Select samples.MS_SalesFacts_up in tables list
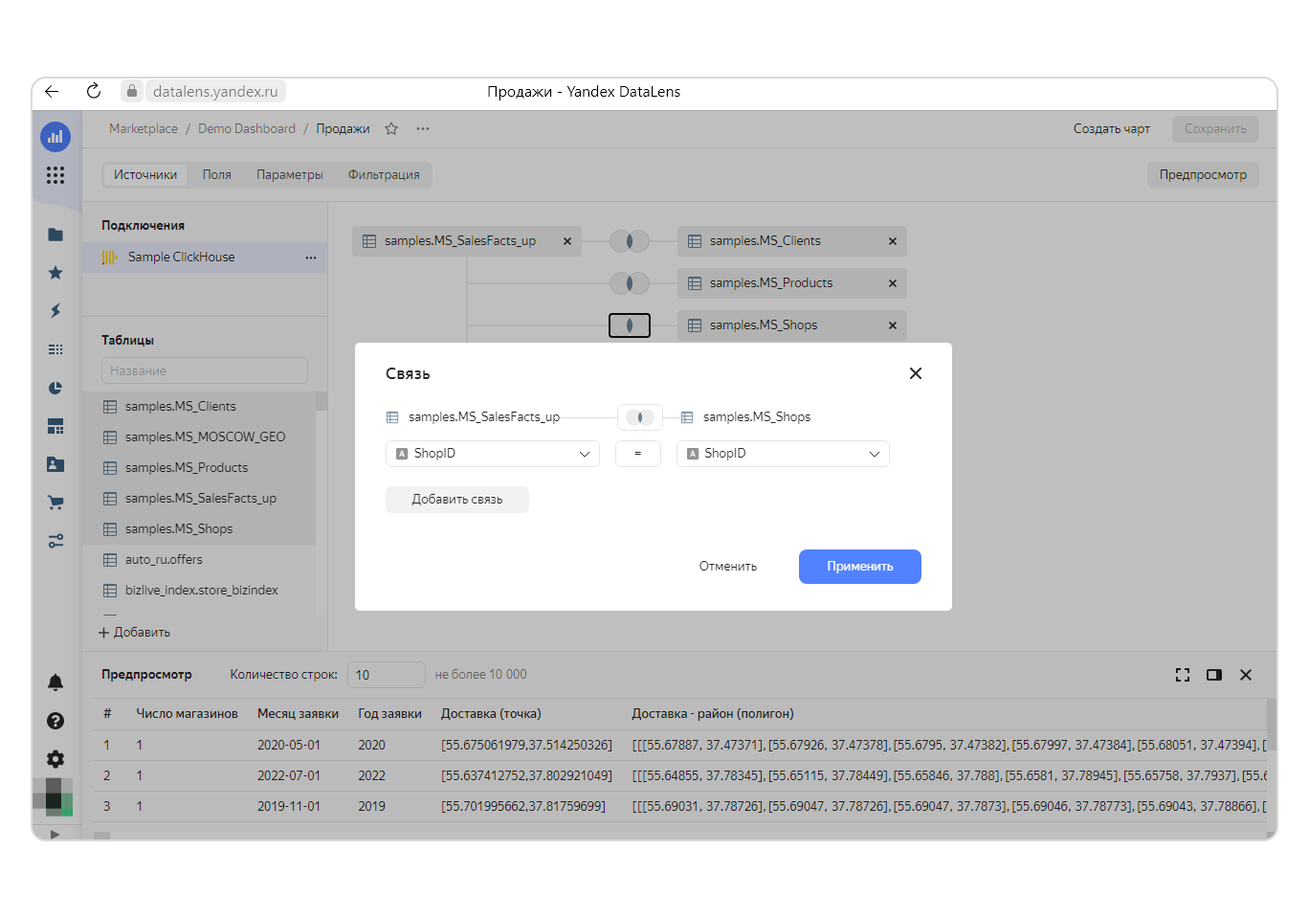Screen dimensions: 1309x918 (x=199, y=499)
